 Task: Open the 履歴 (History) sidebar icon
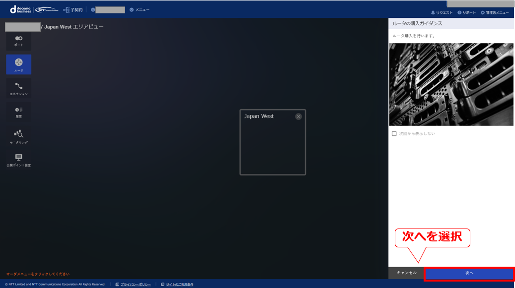point(19,112)
